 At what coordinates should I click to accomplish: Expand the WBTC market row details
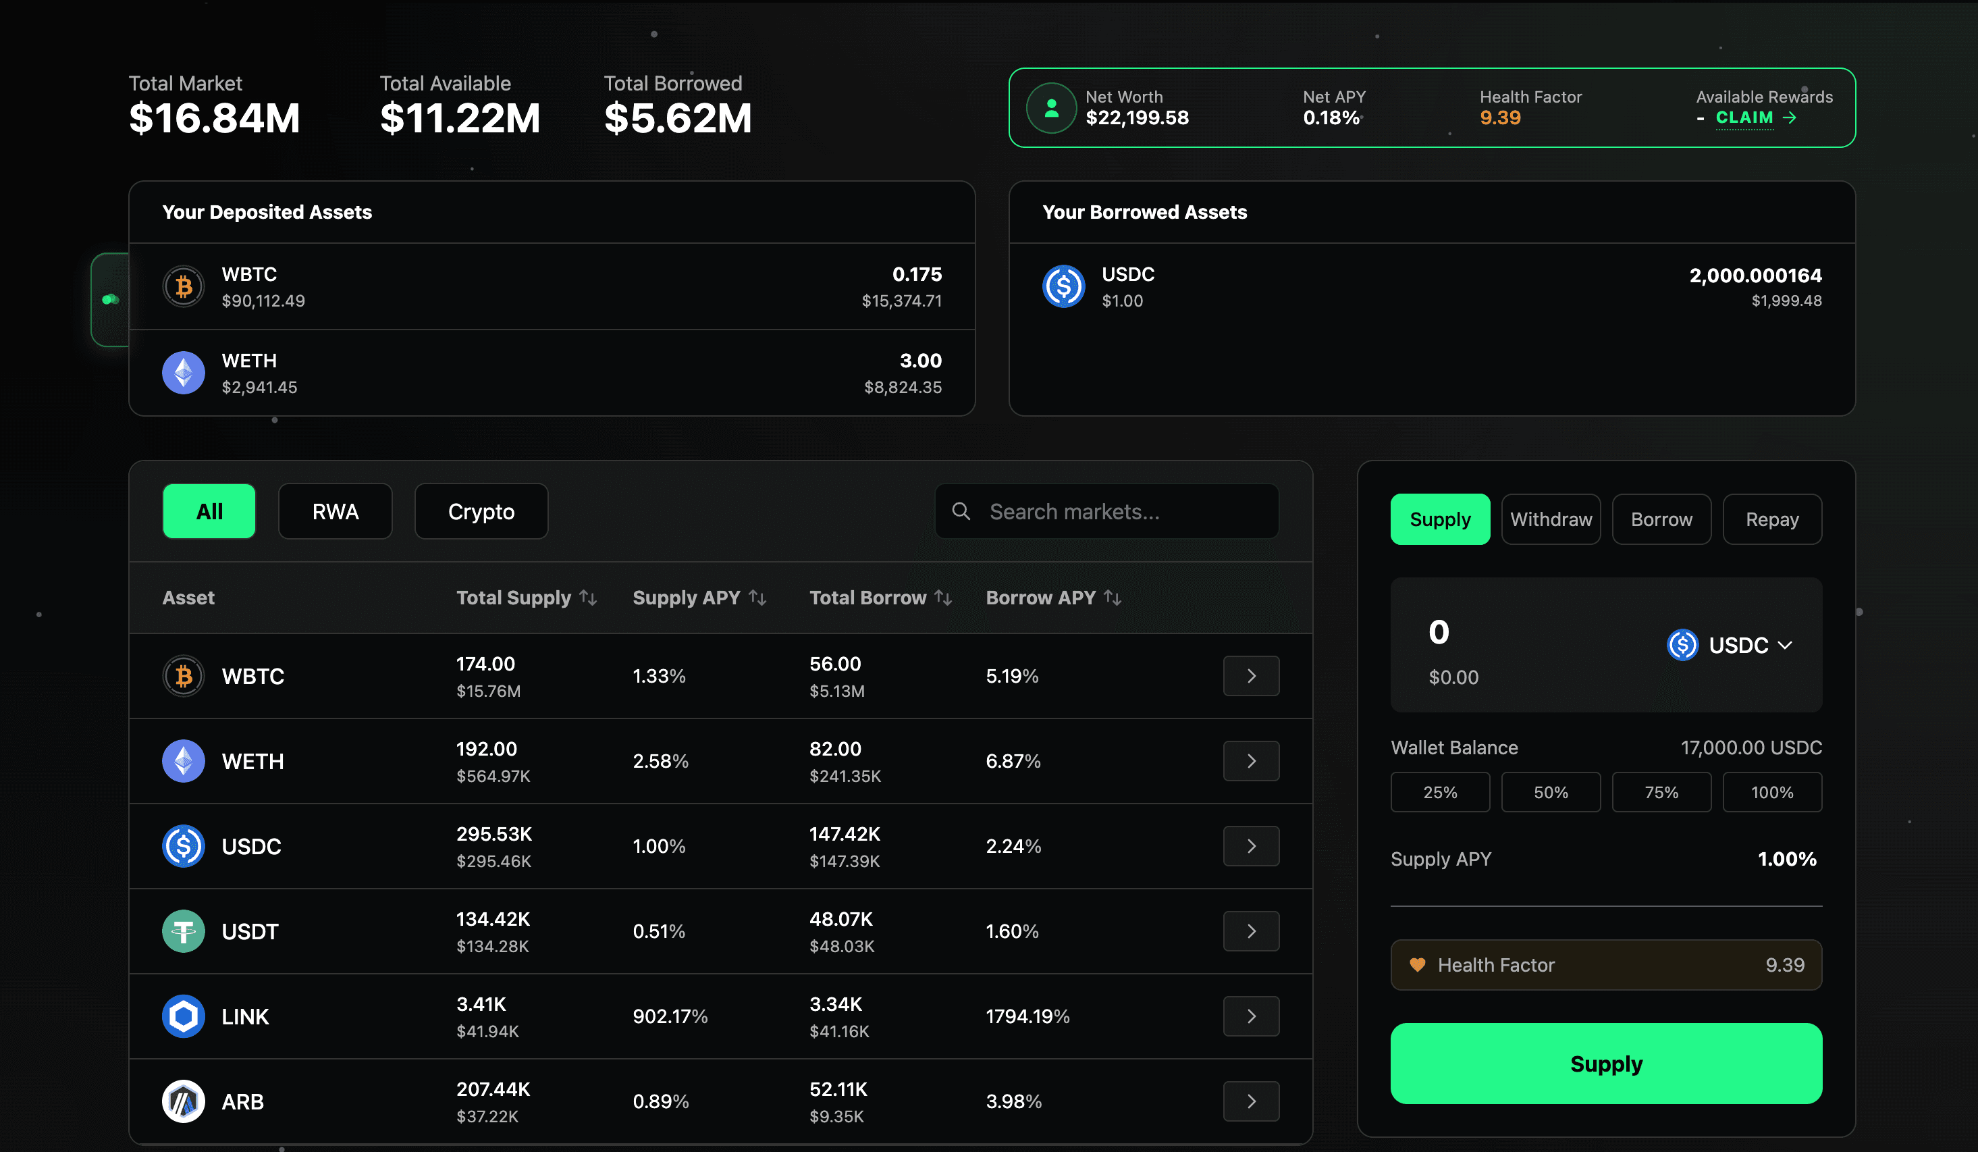(1251, 675)
